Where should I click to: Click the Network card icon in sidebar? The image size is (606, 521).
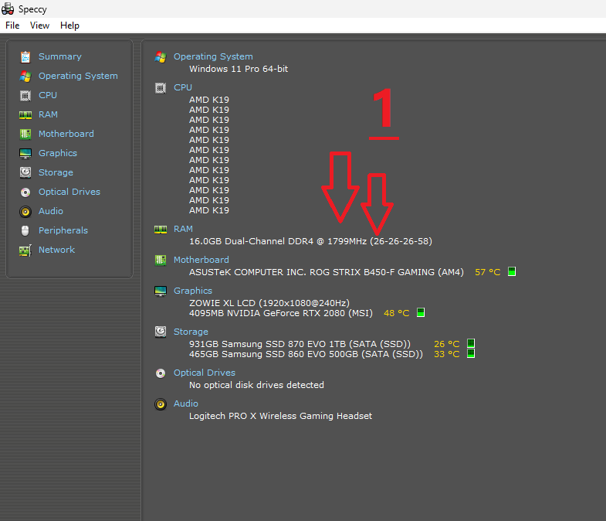(25, 250)
